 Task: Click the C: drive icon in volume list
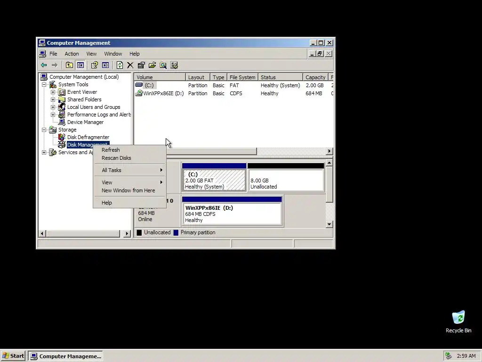(x=139, y=85)
